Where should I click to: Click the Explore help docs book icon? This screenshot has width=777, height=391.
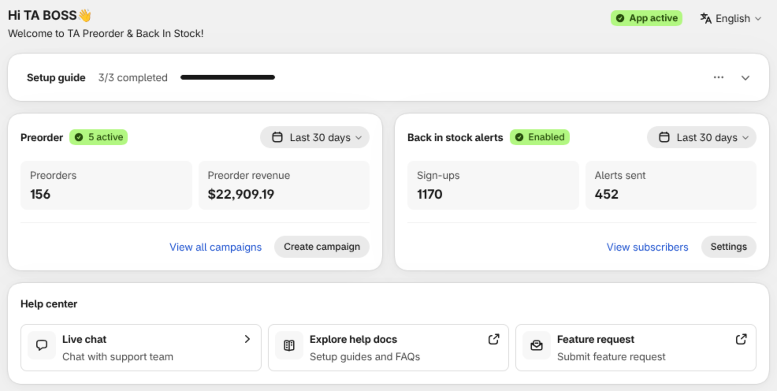pyautogui.click(x=289, y=345)
